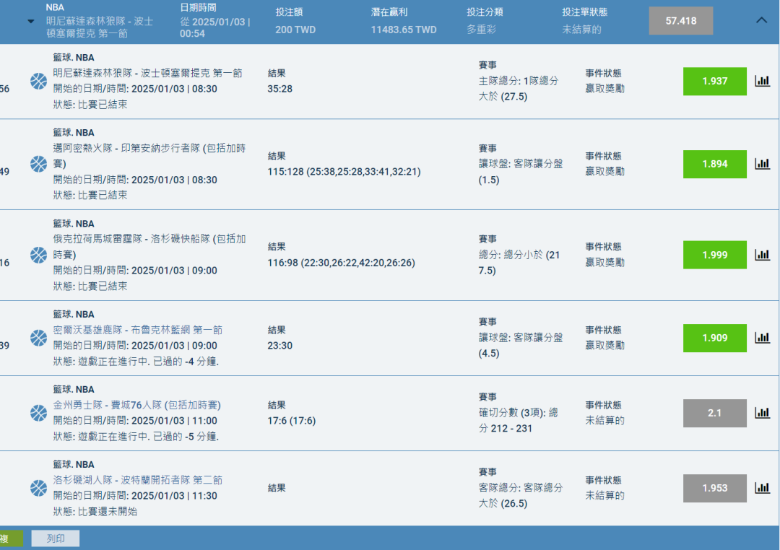Click the green 1.894 odds button

point(714,164)
